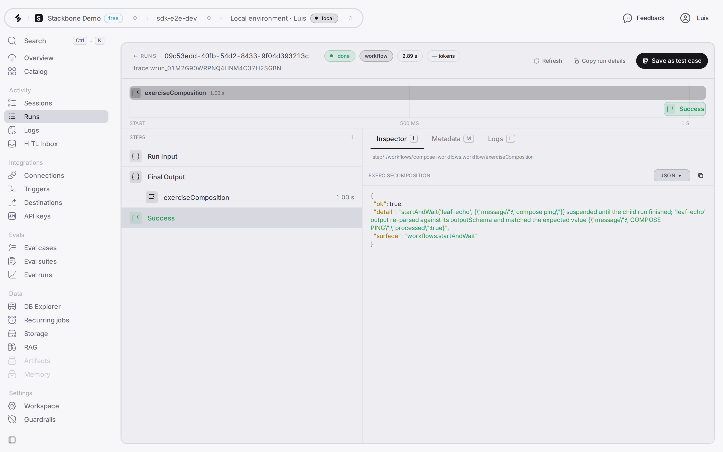Image resolution: width=723 pixels, height=452 pixels.
Task: Click the Sessions list icon
Action: pos(12,103)
